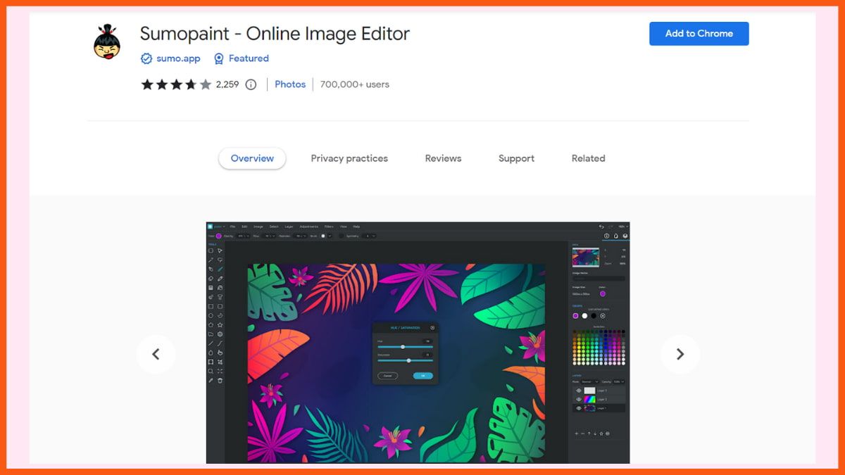Open the History panel icon above the navigator
845x475 pixels.
(x=606, y=235)
